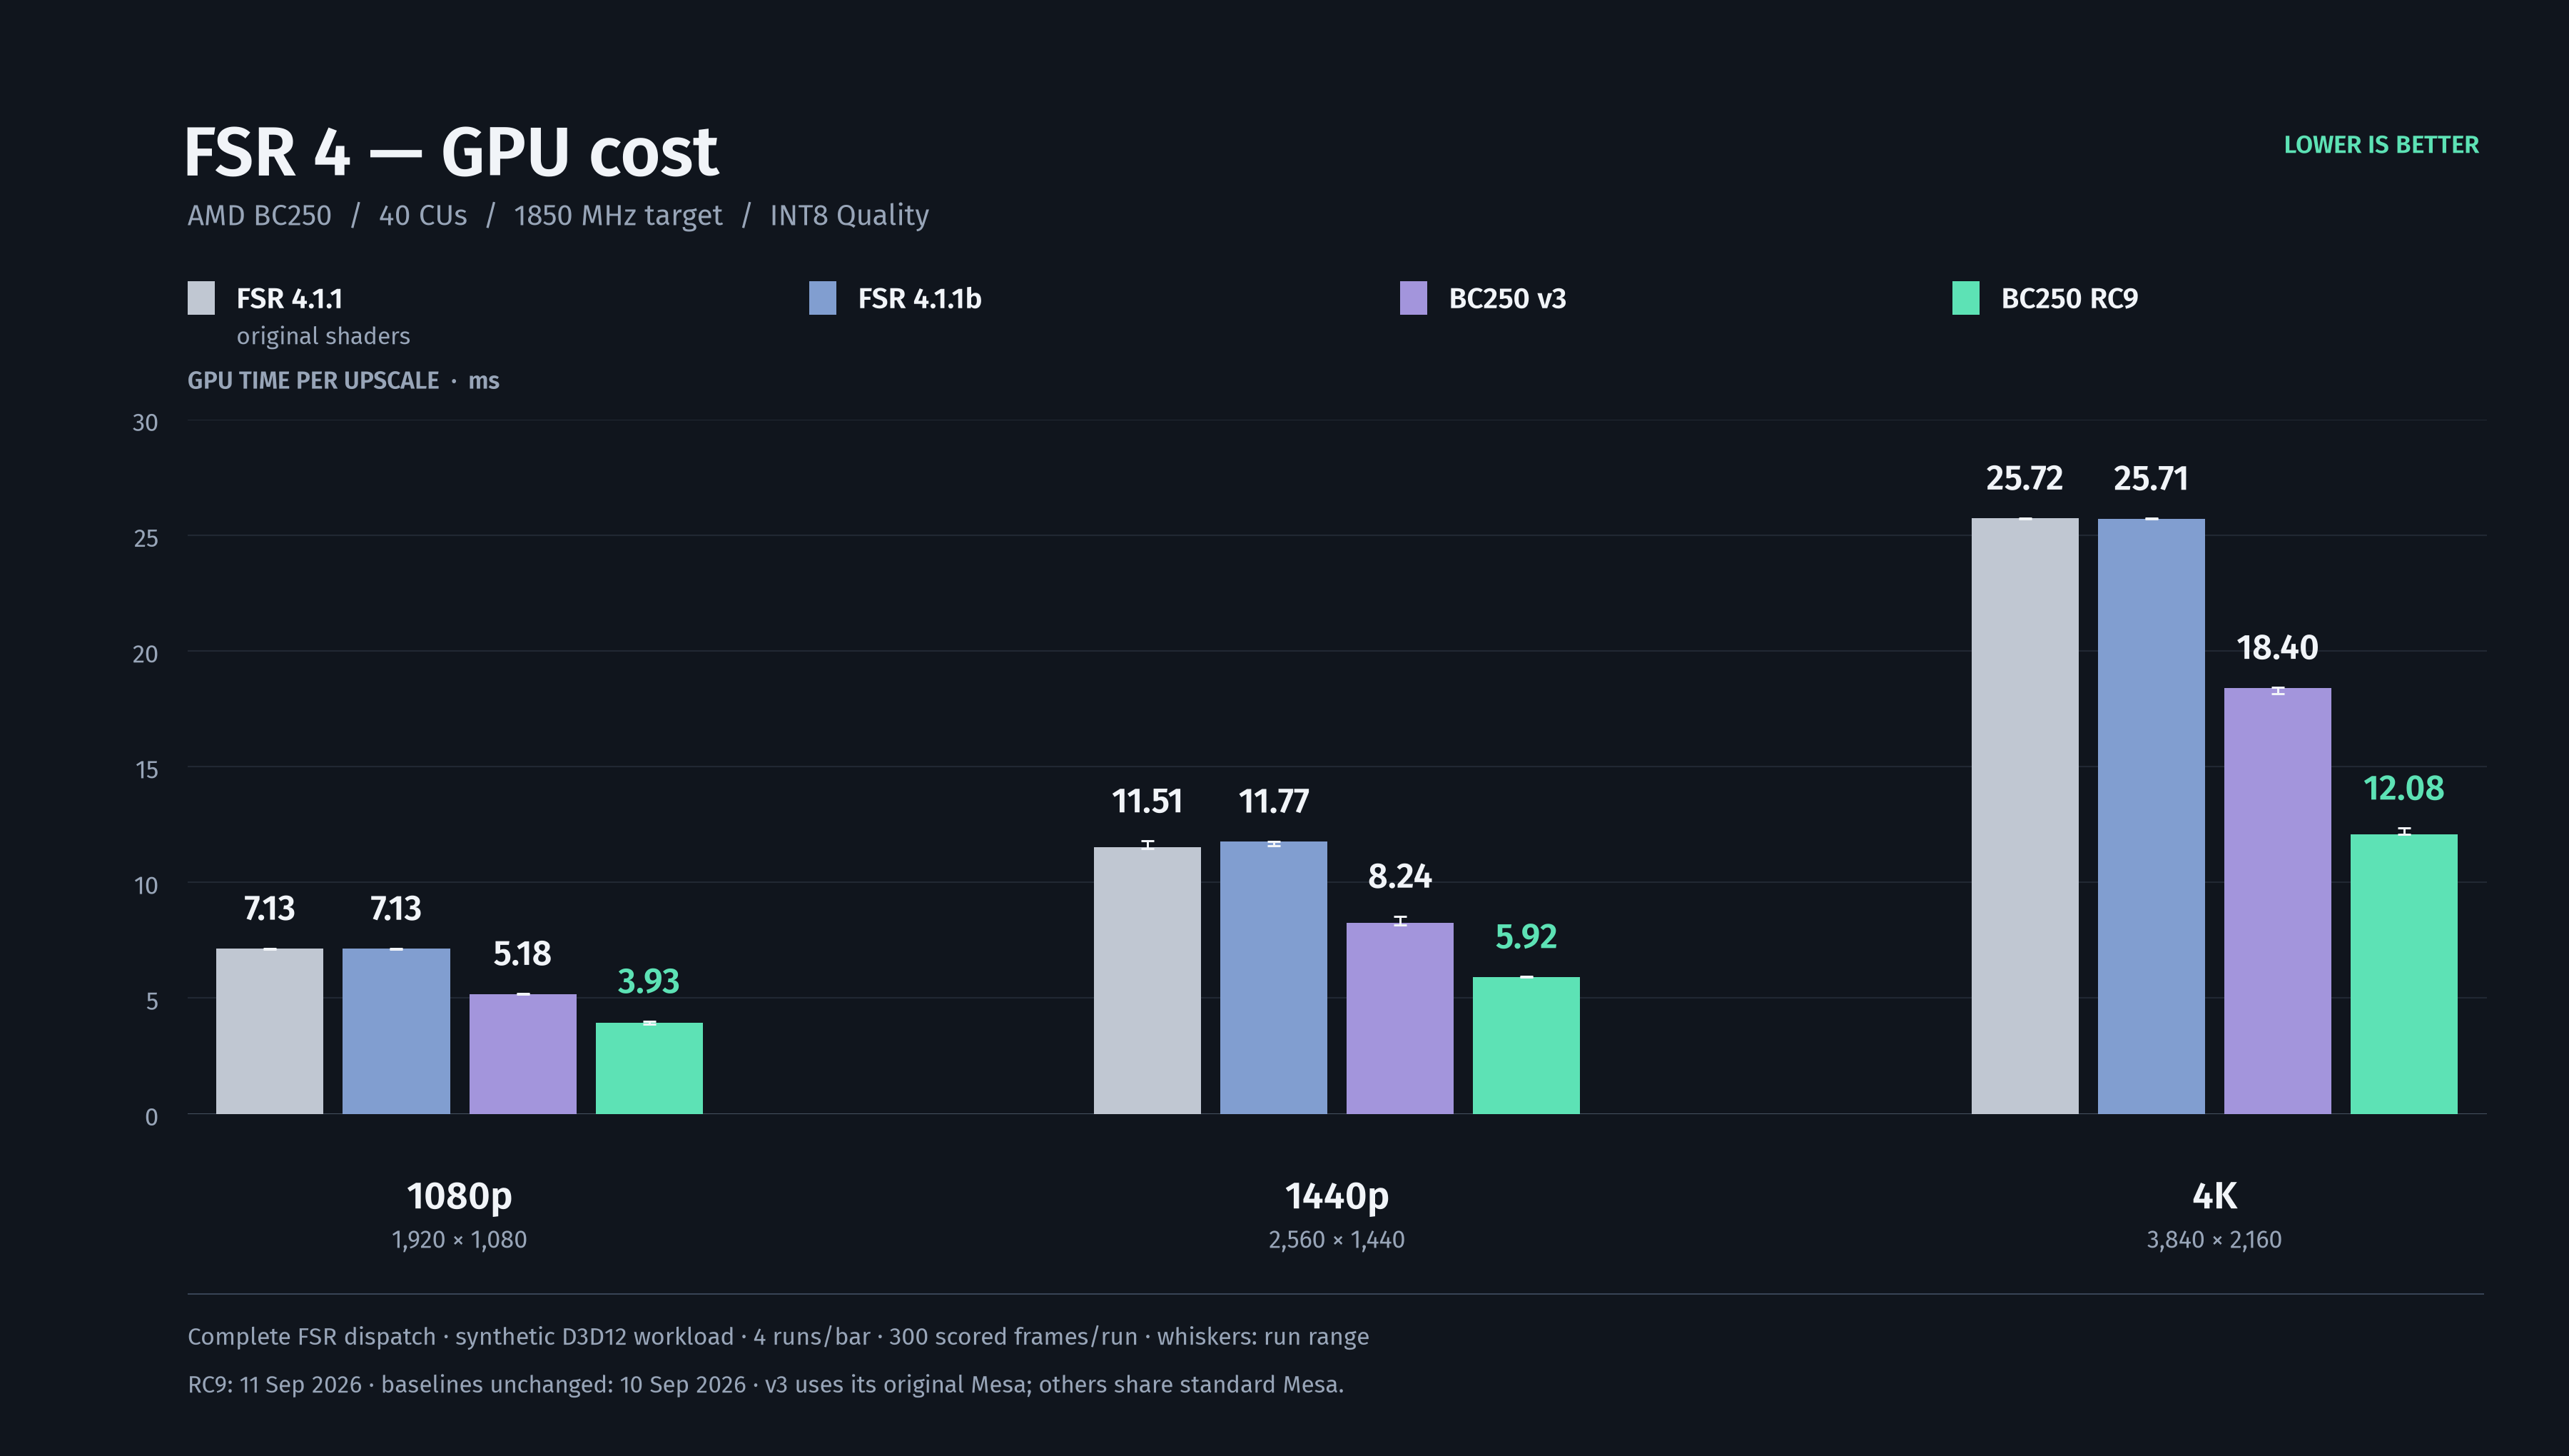Click the 1080p FSR 4.1.1 grey bar
Screen dimensions: 2569x1456
point(270,1031)
